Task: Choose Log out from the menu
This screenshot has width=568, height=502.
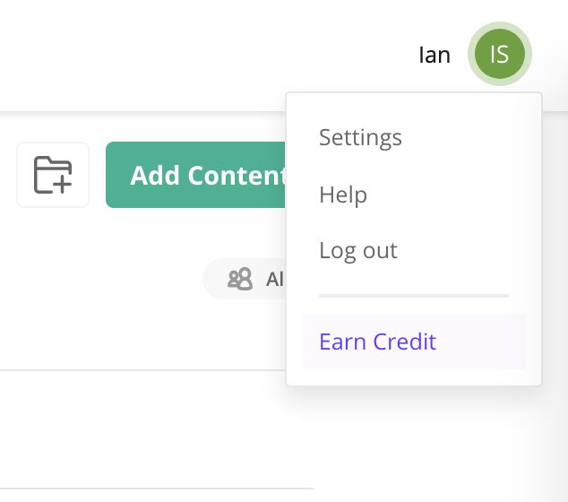Action: pyautogui.click(x=358, y=250)
